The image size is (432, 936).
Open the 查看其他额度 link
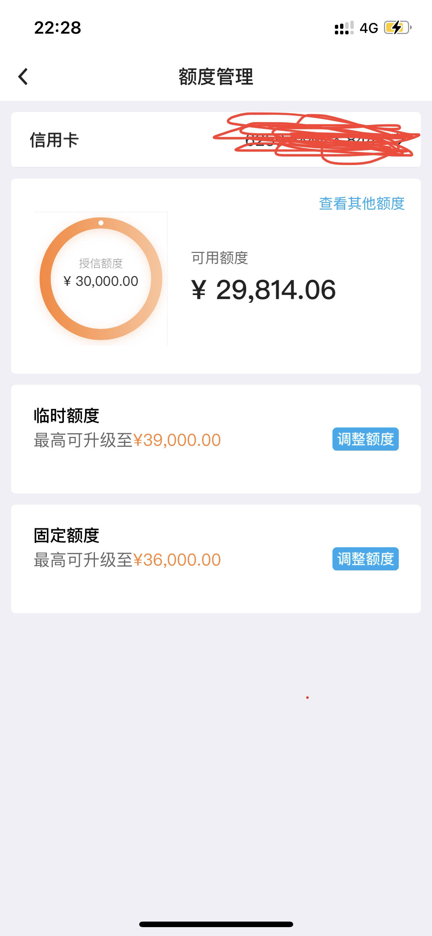pyautogui.click(x=361, y=203)
